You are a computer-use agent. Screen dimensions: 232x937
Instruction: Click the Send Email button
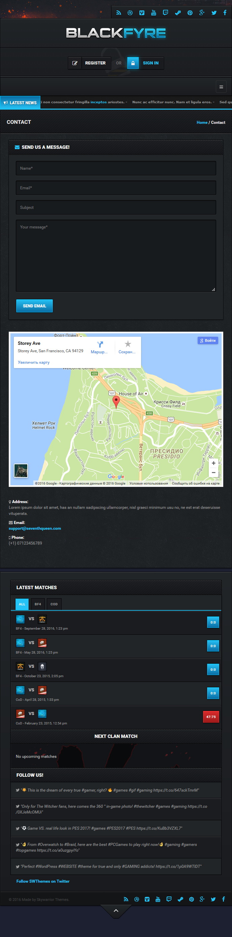pos(34,306)
